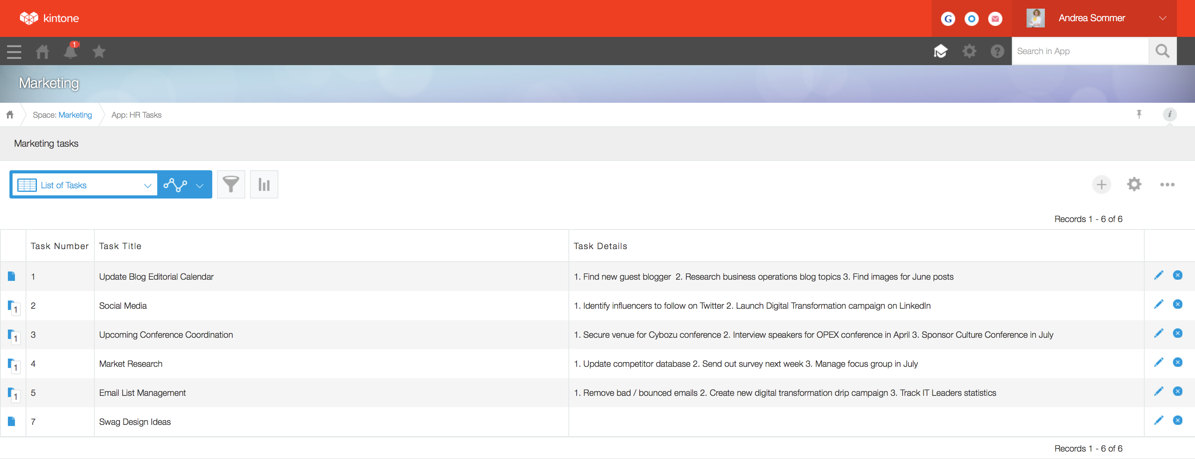Expand the List of Tasks view dropdown
The height and width of the screenshot is (459, 1195).
(x=85, y=185)
